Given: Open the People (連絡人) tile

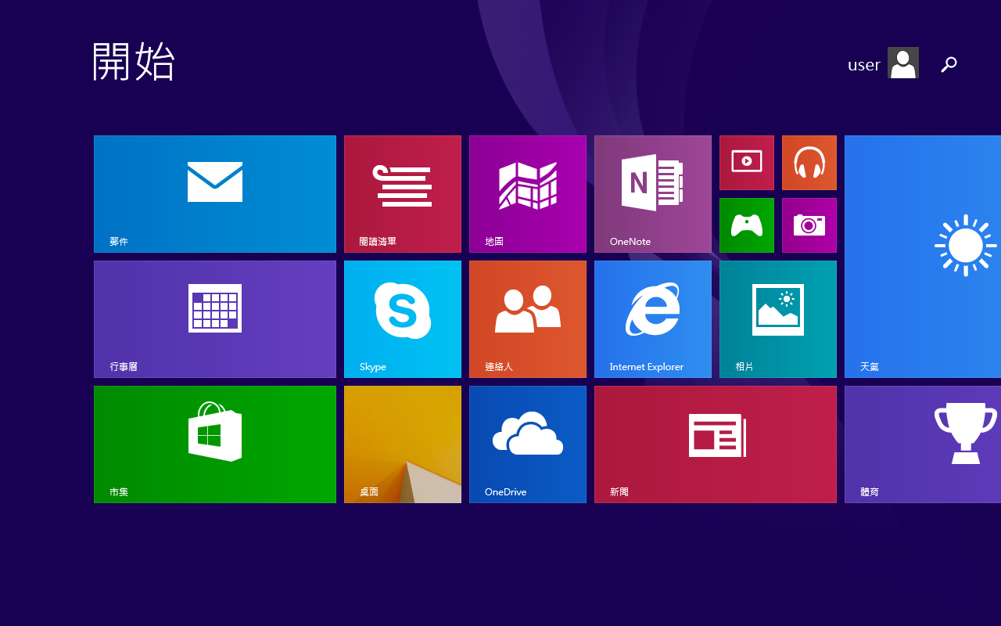Looking at the screenshot, I should point(528,319).
